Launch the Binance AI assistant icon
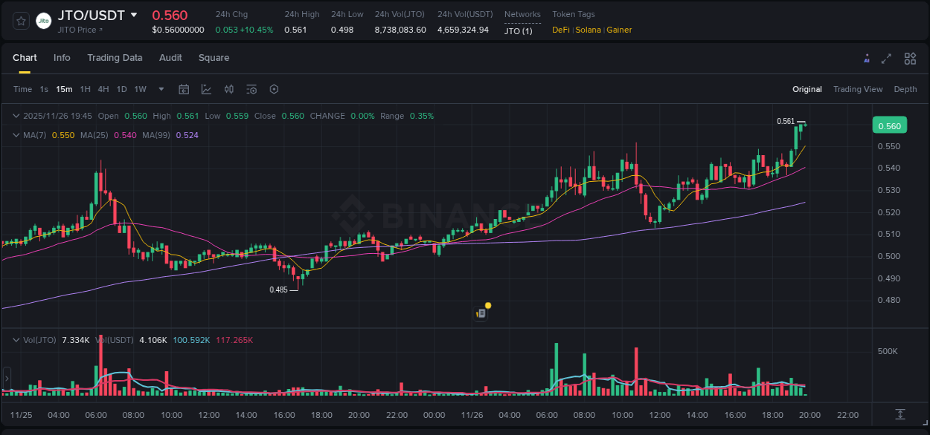 pyautogui.click(x=866, y=58)
